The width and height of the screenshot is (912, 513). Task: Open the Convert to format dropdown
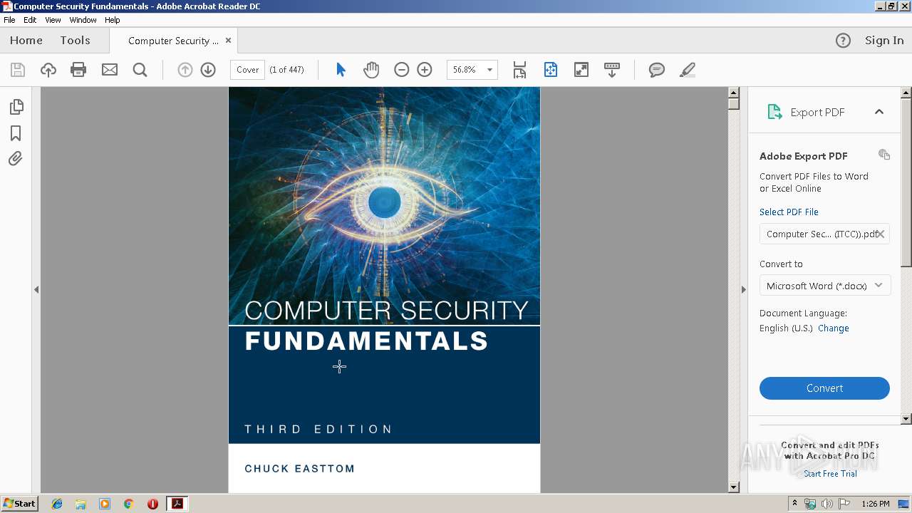[x=824, y=286]
